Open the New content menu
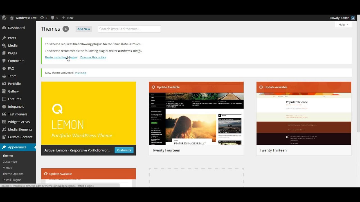360x202 pixels. (67, 18)
